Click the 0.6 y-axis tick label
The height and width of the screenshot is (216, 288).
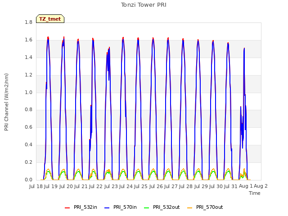28,127
